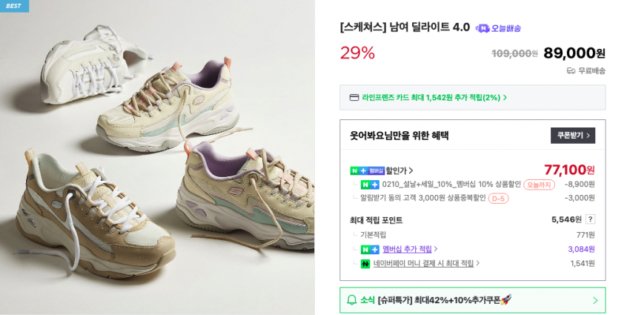Click the N+ icon beside 멤버십 추가 적립
The image size is (630, 315).
[370, 250]
